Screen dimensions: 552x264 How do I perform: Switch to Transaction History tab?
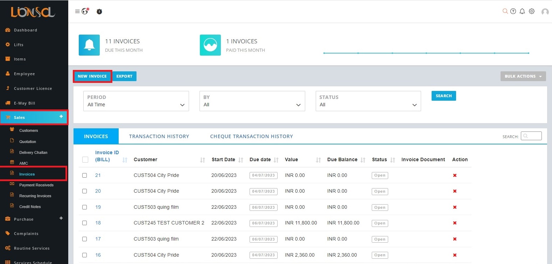click(159, 136)
